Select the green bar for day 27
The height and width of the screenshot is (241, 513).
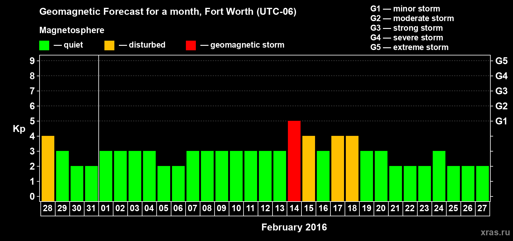click(483, 183)
